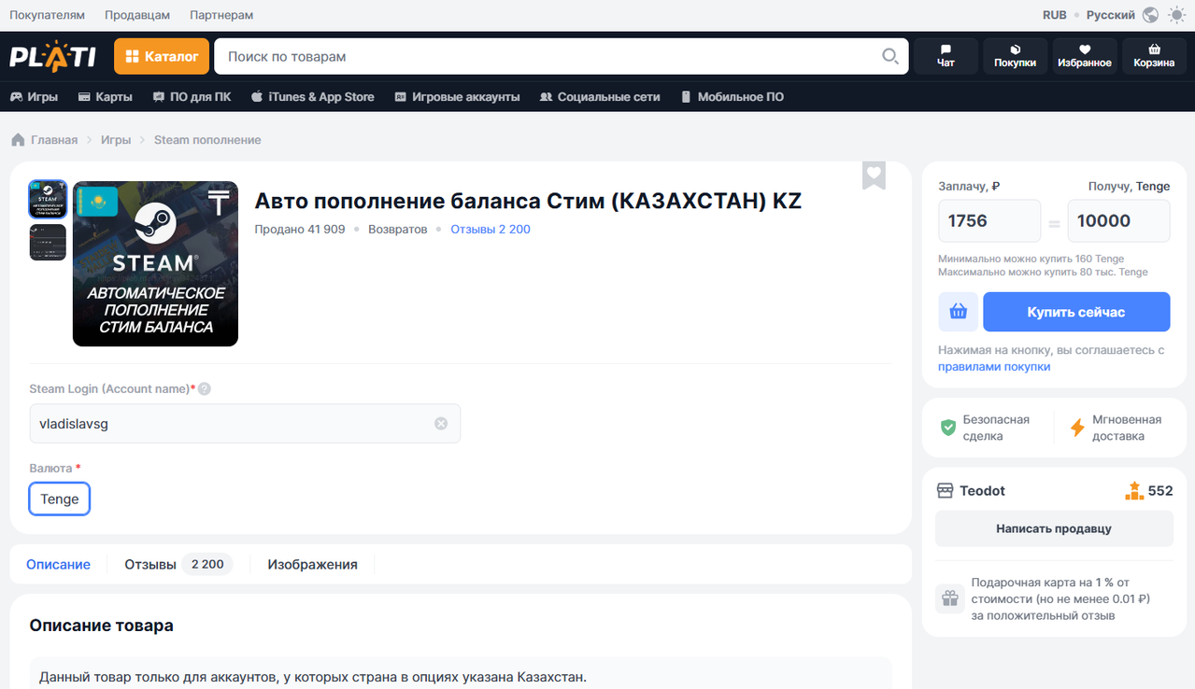This screenshot has height=689, width=1195.
Task: Click the Возвратов text
Action: [x=398, y=229]
